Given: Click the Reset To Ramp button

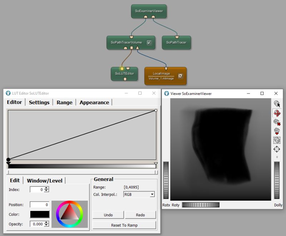Looking at the screenshot, I should pos(124,225).
